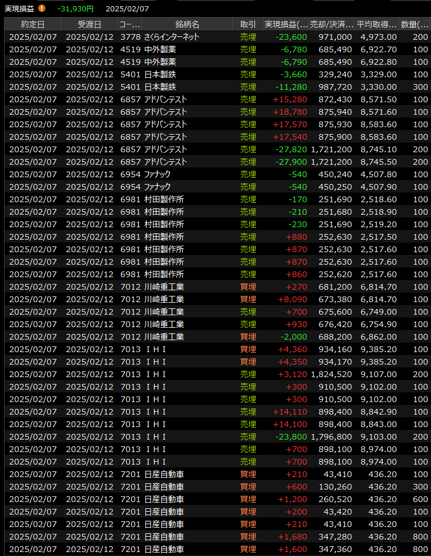Click the 平均取得 column header

pos(376,24)
